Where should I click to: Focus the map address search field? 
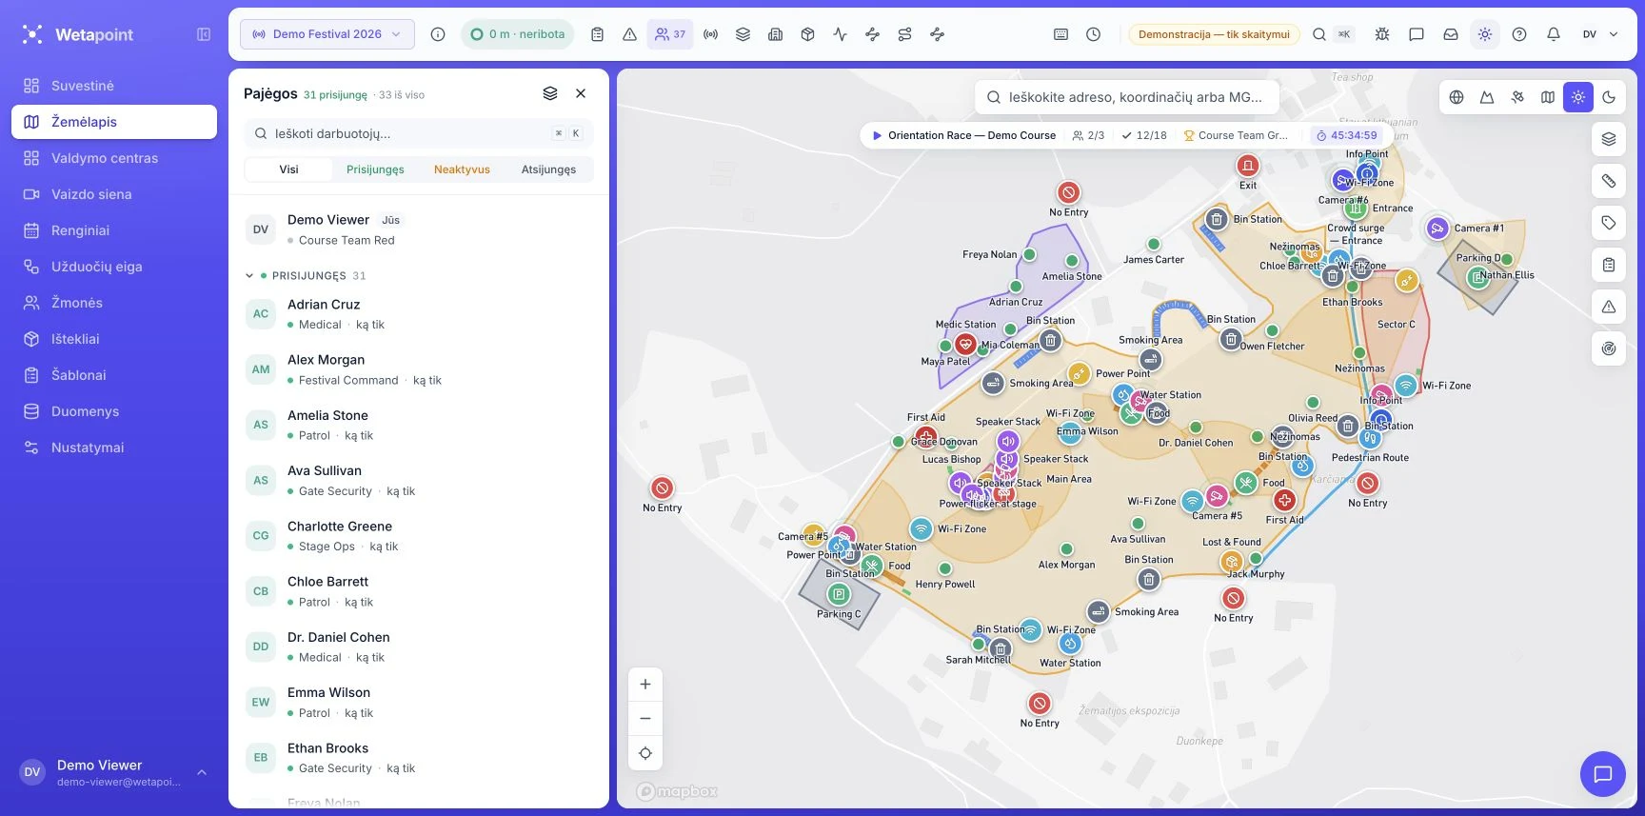(1127, 97)
